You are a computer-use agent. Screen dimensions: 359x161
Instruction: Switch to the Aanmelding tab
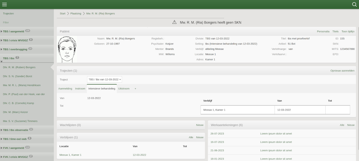pos(65,89)
